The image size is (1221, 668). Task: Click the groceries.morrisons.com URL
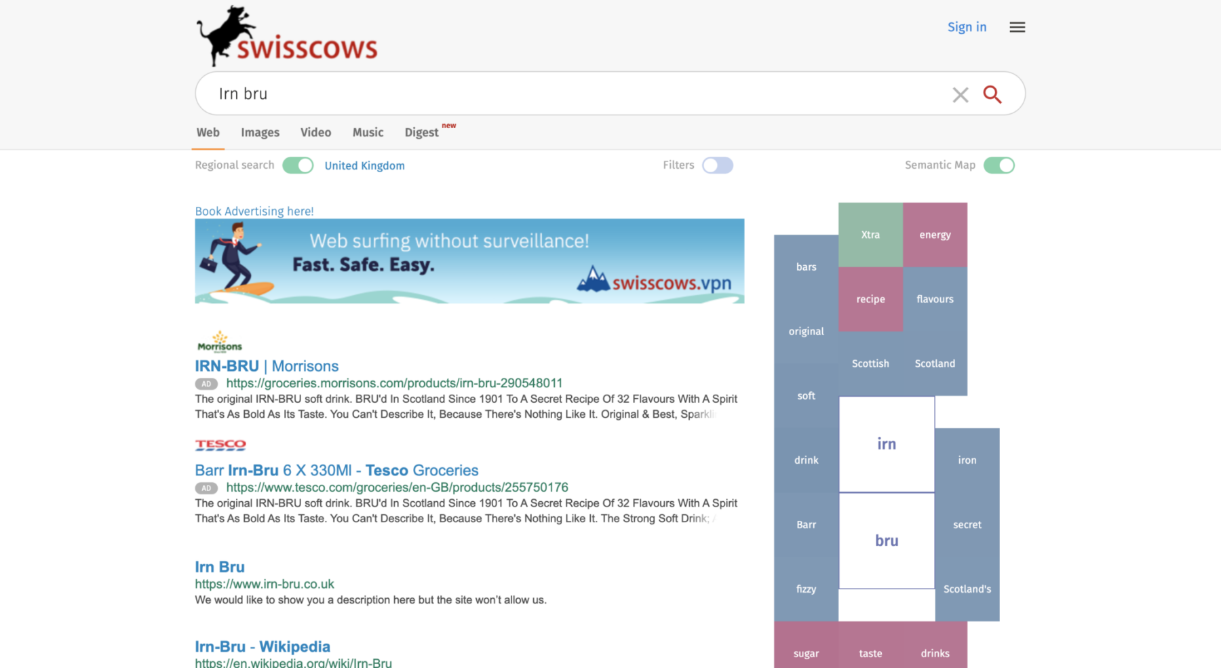tap(394, 383)
